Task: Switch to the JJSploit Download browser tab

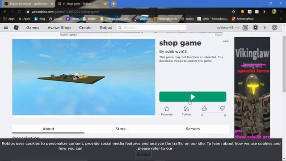Action: pos(28,4)
